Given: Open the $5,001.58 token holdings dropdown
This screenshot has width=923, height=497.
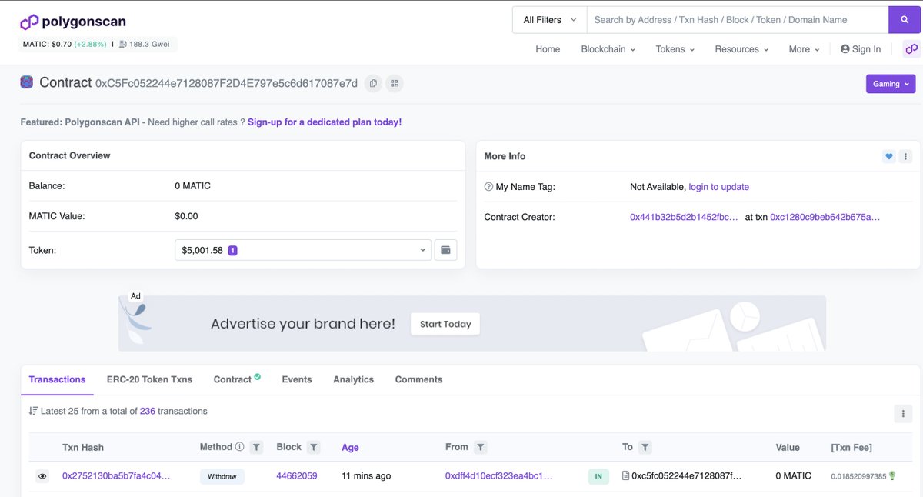Looking at the screenshot, I should coord(303,250).
